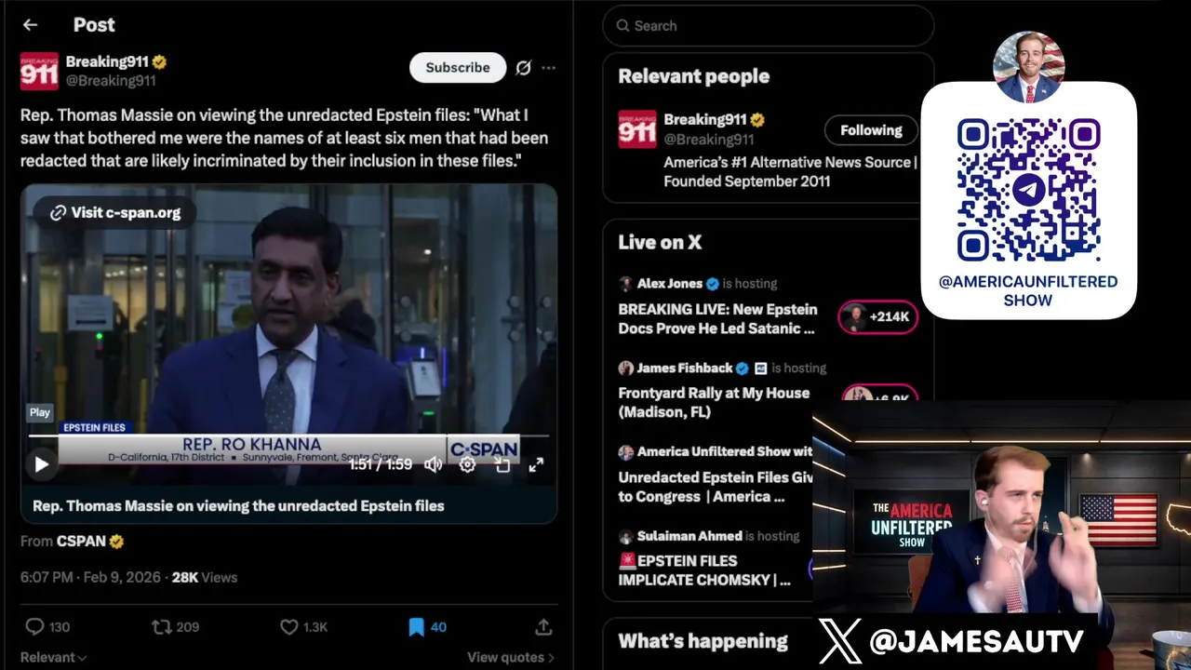1191x670 pixels.
Task: Focus the Search input field
Action: pyautogui.click(x=769, y=26)
